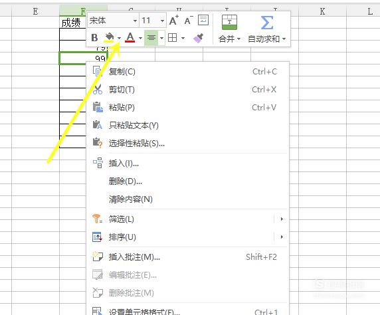This screenshot has height=315, width=380.
Task: Expand 排序(U) submenu arrow
Action: coord(282,237)
